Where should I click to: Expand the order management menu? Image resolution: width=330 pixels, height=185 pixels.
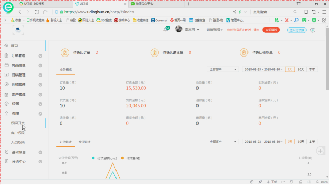(40, 56)
